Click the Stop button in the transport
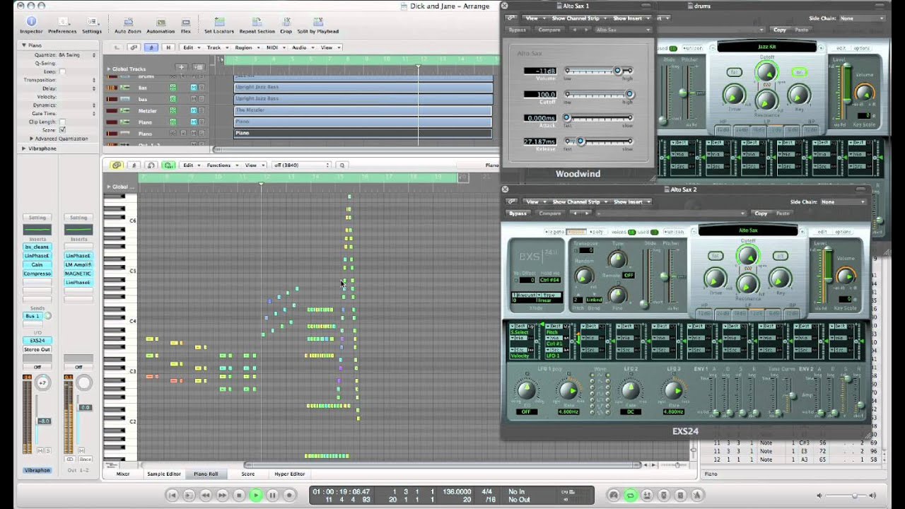 (x=239, y=496)
